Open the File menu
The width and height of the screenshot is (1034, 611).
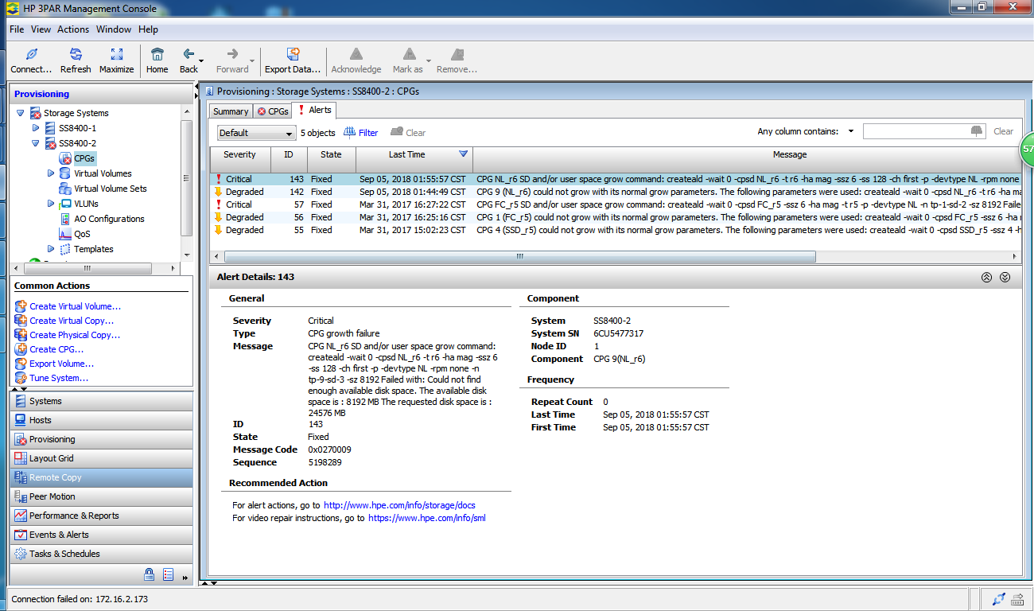pyautogui.click(x=17, y=29)
